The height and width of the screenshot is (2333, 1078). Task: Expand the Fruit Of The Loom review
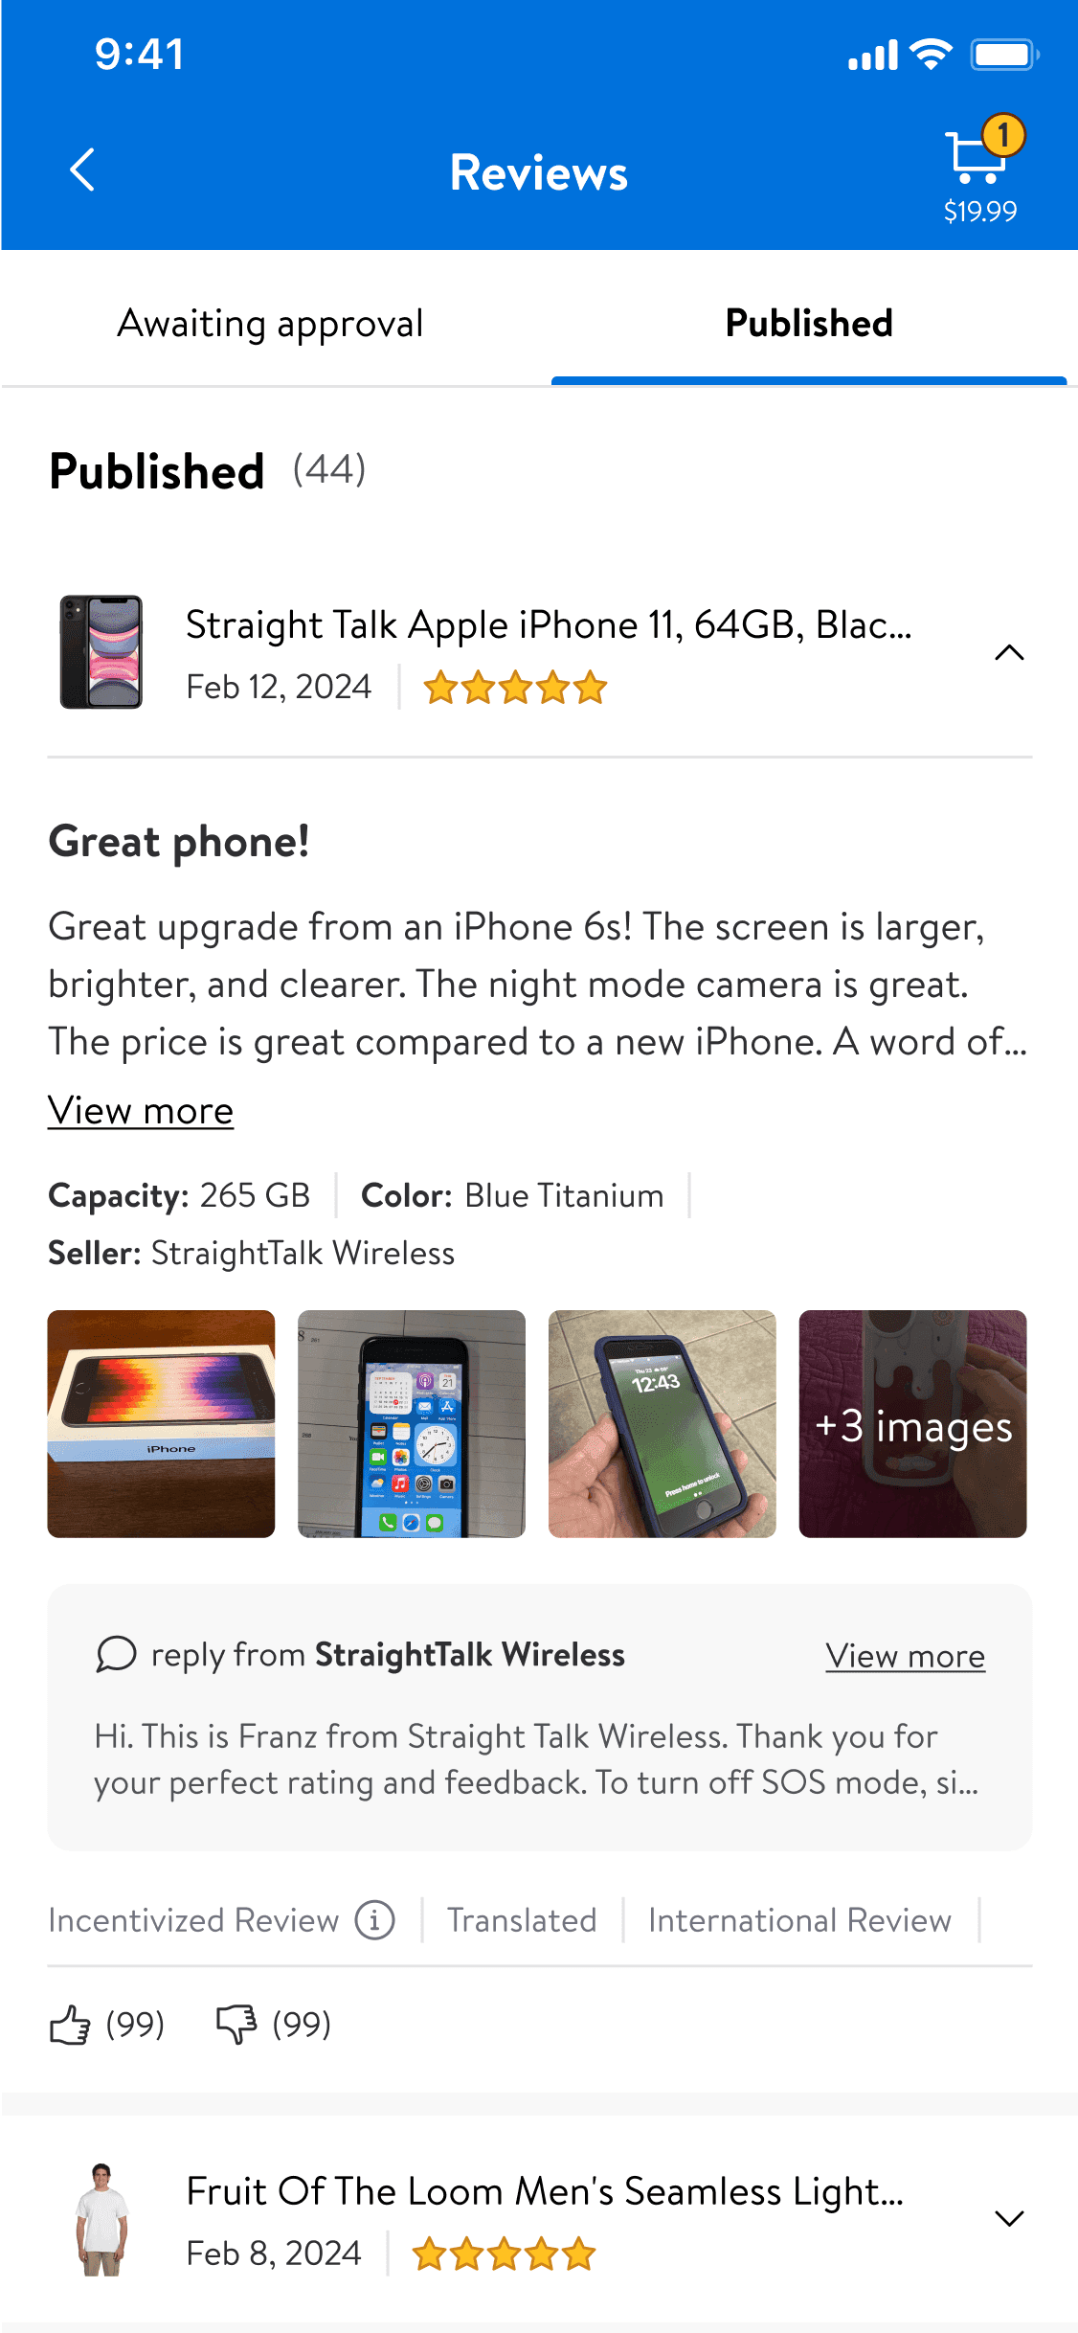(1009, 2218)
